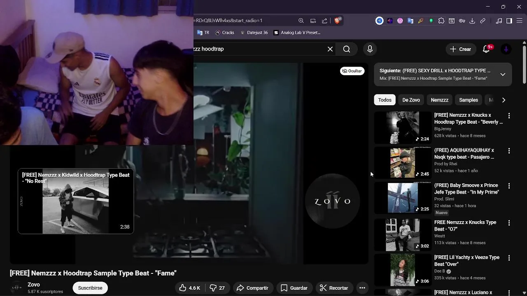Open the password key icon
Viewport: 527px width, 296px height.
[x=462, y=21]
